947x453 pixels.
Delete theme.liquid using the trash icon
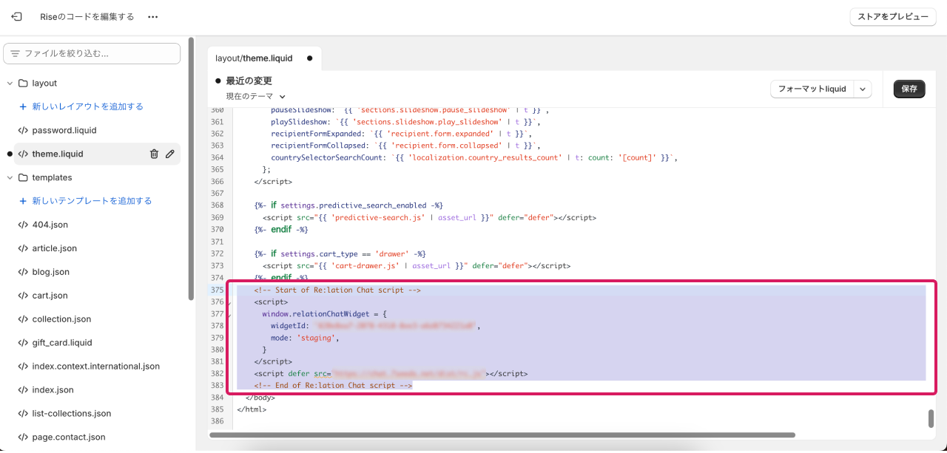[154, 154]
